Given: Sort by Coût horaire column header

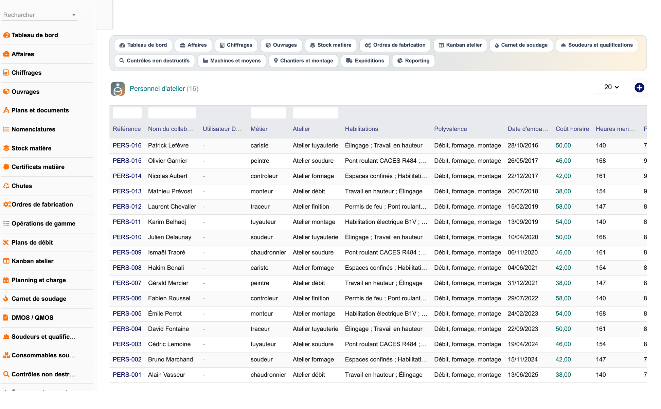Looking at the screenshot, I should coord(572,129).
